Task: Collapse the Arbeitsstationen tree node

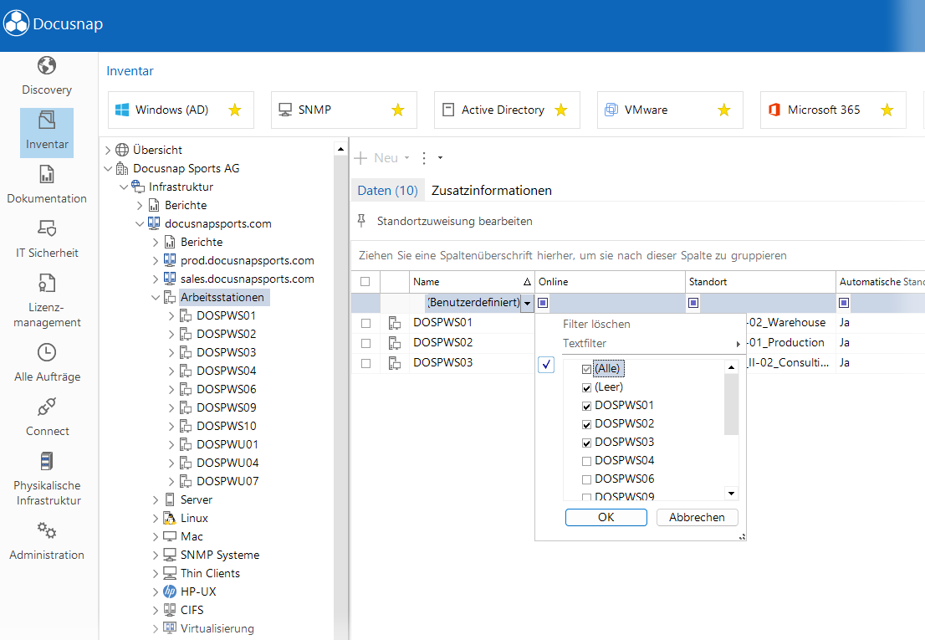Action: [156, 297]
